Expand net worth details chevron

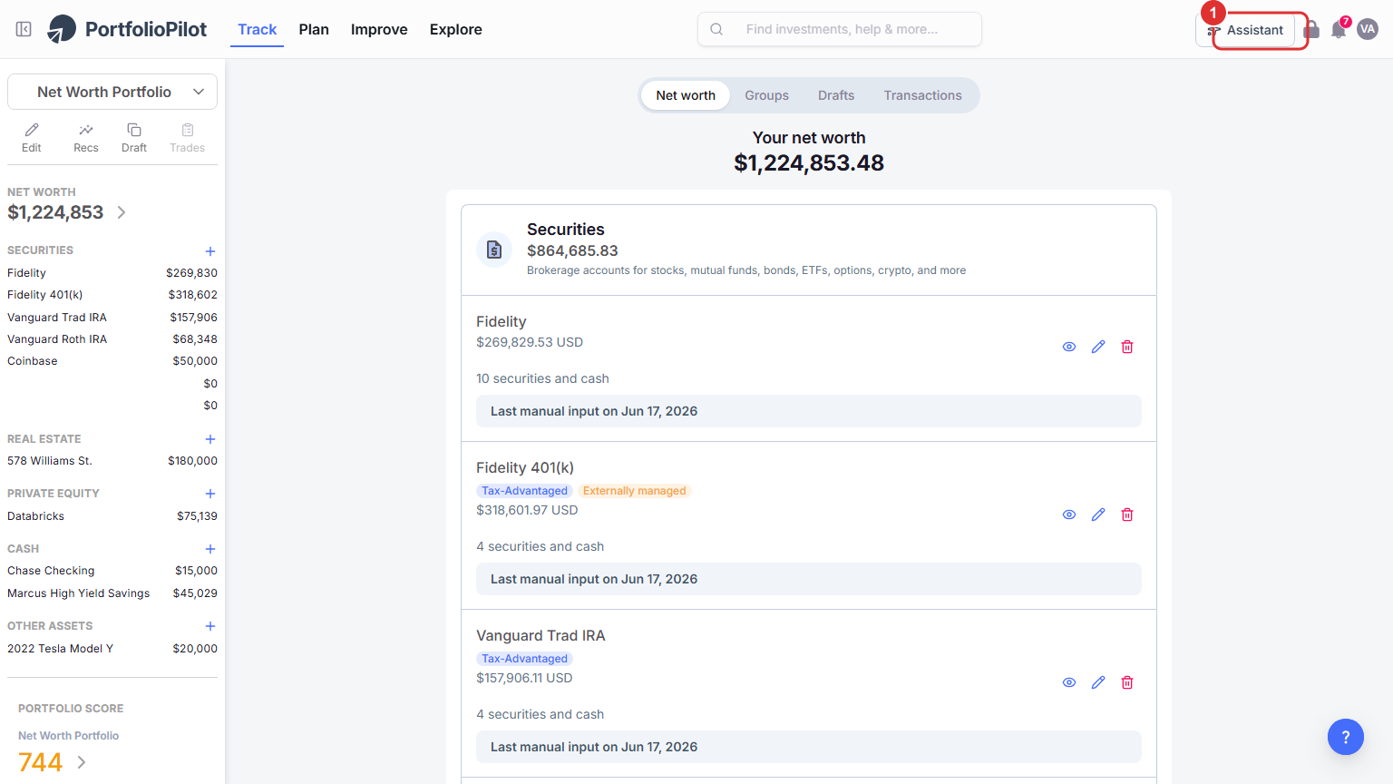coord(122,212)
